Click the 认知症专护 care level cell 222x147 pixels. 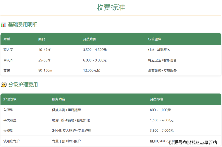click(x=12, y=141)
